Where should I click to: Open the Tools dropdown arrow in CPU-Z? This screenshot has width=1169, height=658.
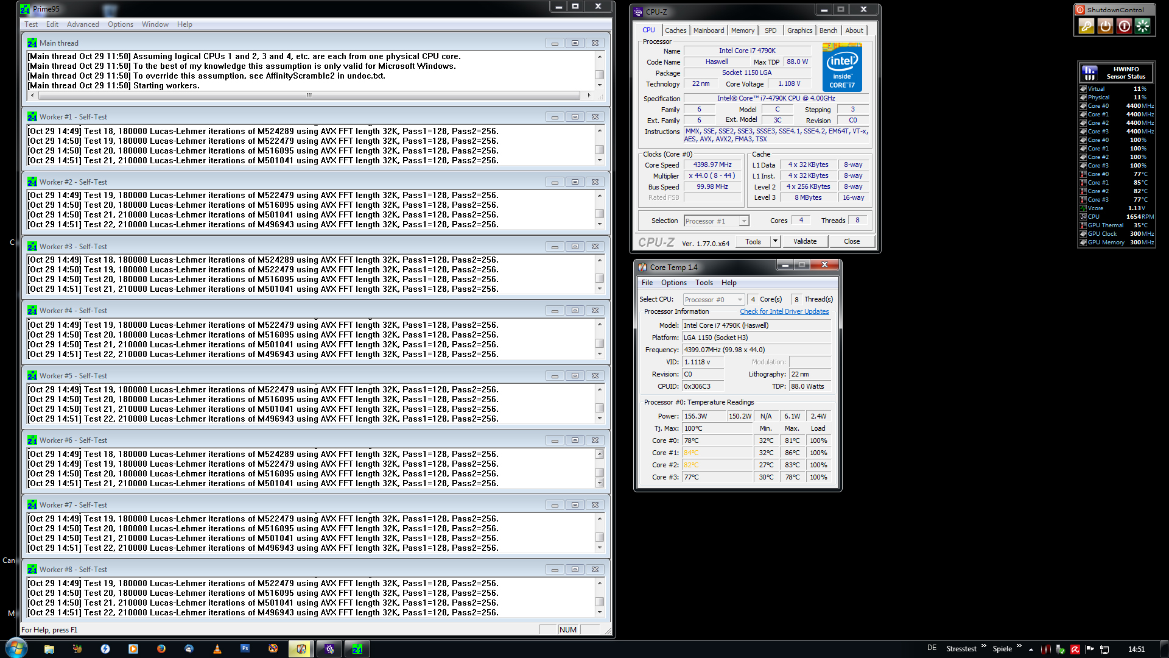(x=775, y=241)
